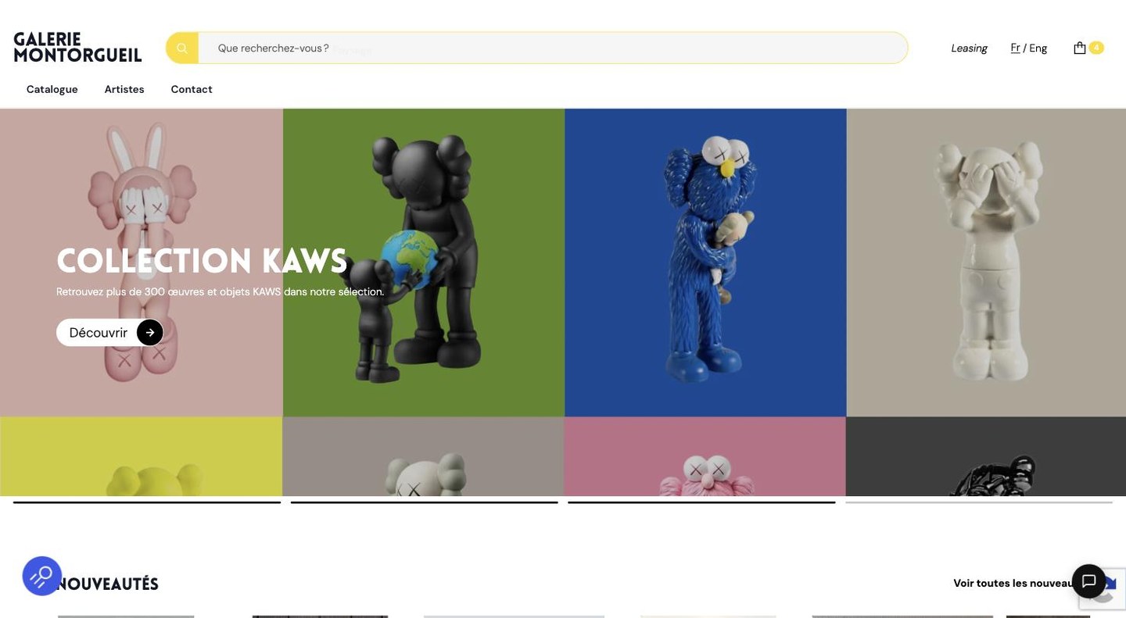Switch language to Fr
This screenshot has width=1126, height=618.
(1015, 48)
